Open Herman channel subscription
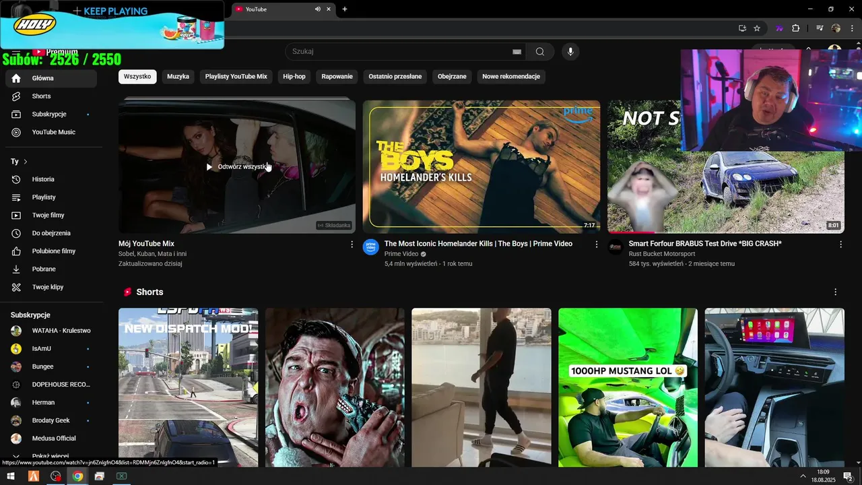862x485 pixels. tap(51, 403)
